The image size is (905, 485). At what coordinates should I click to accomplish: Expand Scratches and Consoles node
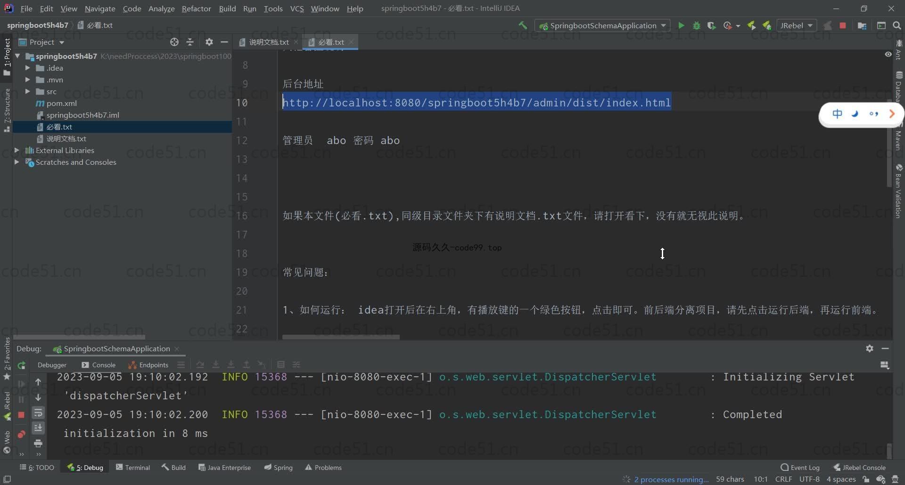click(x=17, y=162)
